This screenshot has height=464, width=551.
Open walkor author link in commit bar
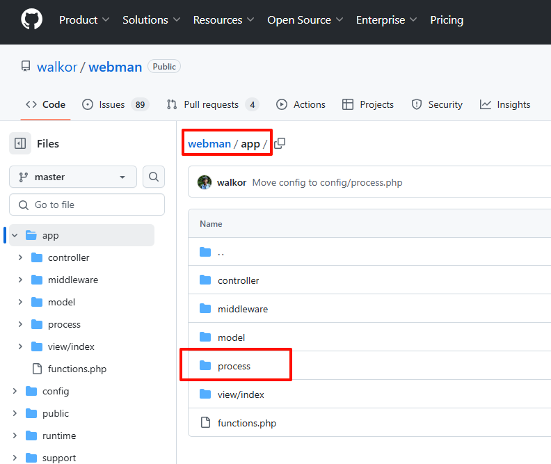click(x=232, y=182)
